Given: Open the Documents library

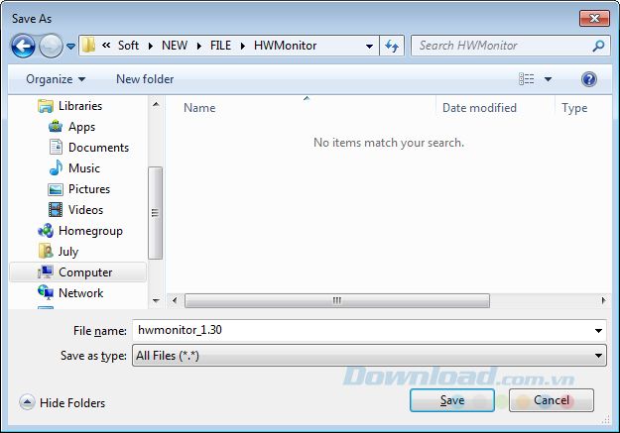Looking at the screenshot, I should pos(98,148).
